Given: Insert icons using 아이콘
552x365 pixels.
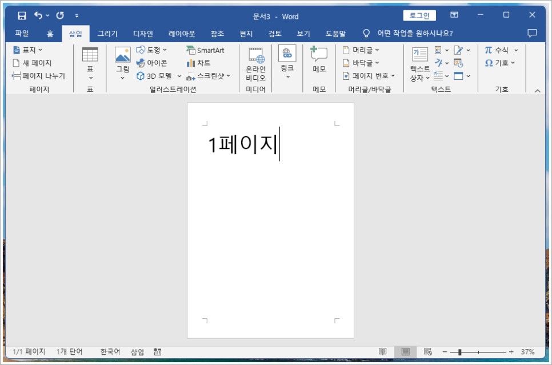Looking at the screenshot, I should tap(152, 63).
